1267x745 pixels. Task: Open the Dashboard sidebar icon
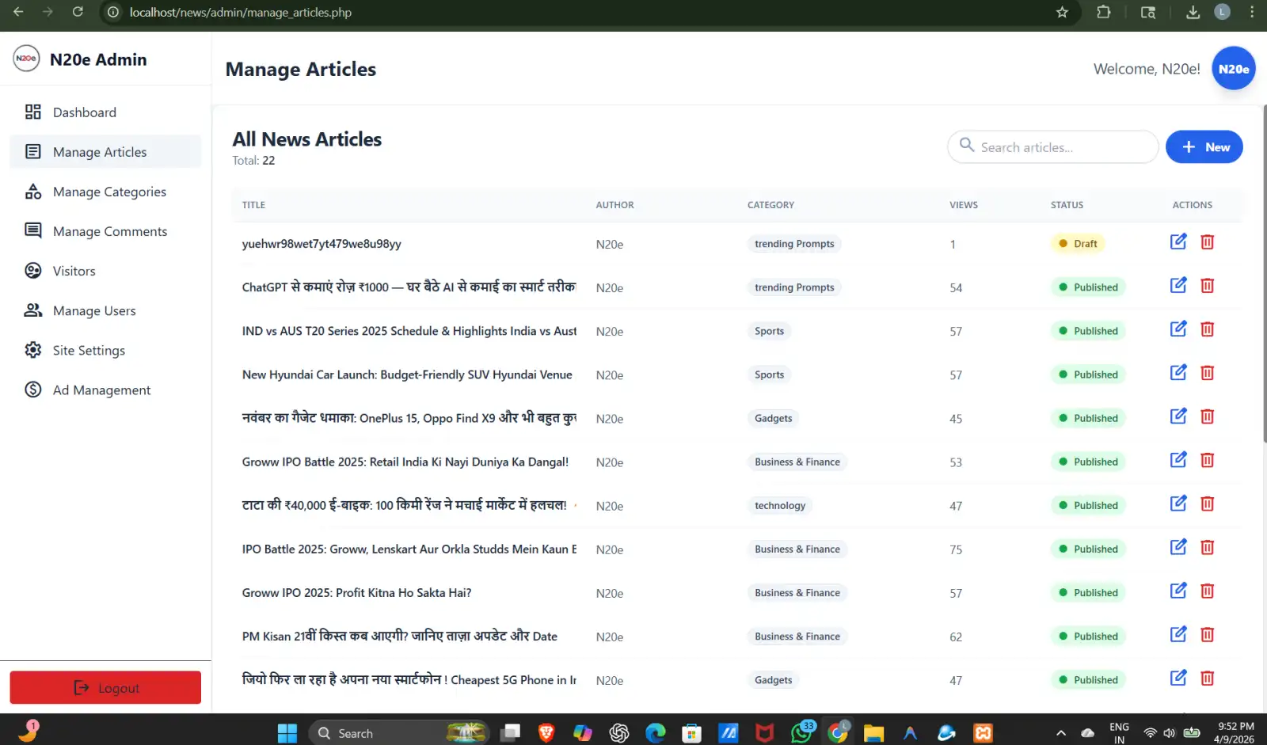click(32, 112)
